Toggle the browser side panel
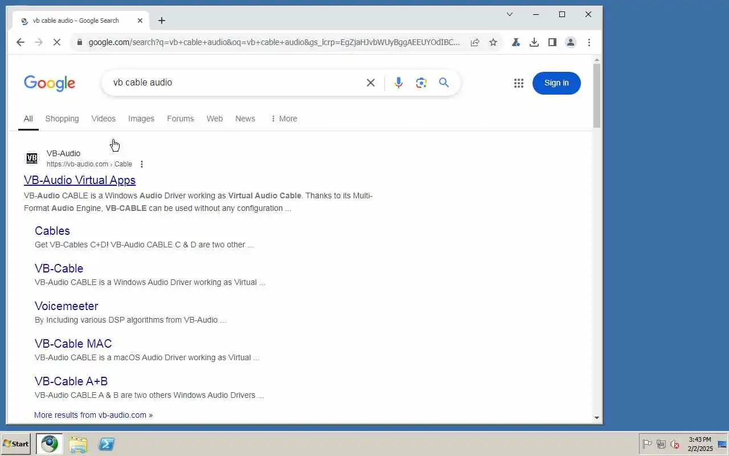The width and height of the screenshot is (729, 456). click(552, 42)
